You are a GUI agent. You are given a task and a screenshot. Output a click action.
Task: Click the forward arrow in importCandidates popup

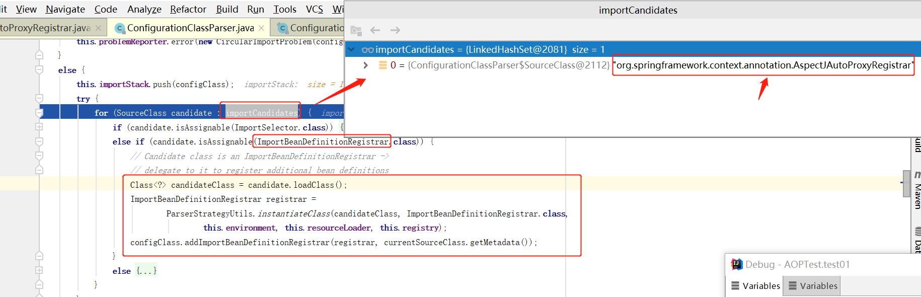396,30
